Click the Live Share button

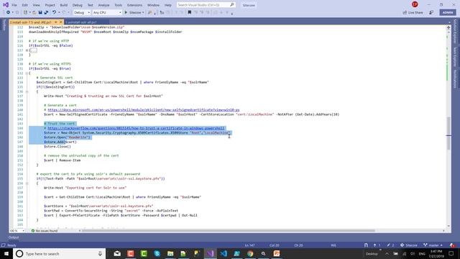coord(413,13)
